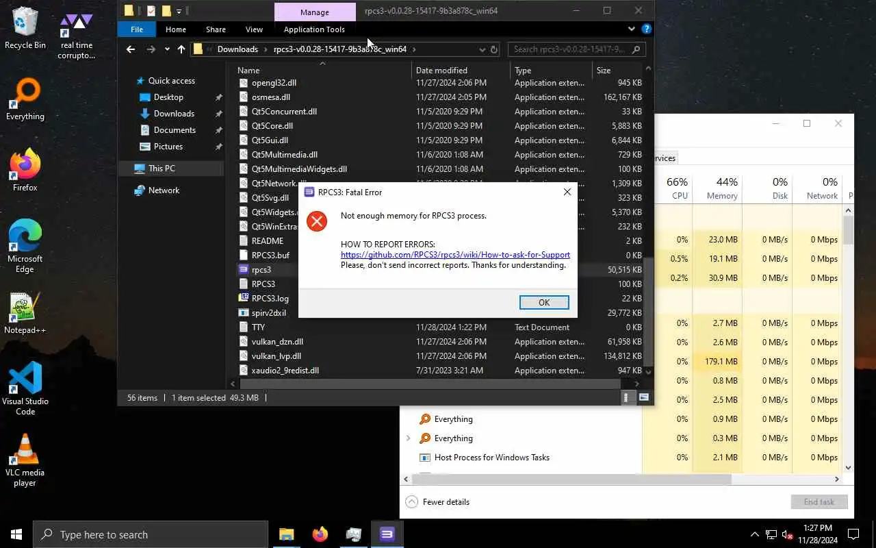Click Fewer details in Task Manager
The height and width of the screenshot is (548, 876).
438,502
